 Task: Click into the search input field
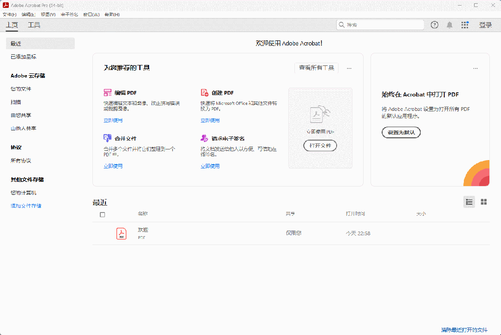point(380,25)
